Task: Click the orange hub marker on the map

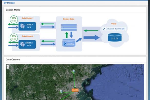Action: tap(75, 90)
